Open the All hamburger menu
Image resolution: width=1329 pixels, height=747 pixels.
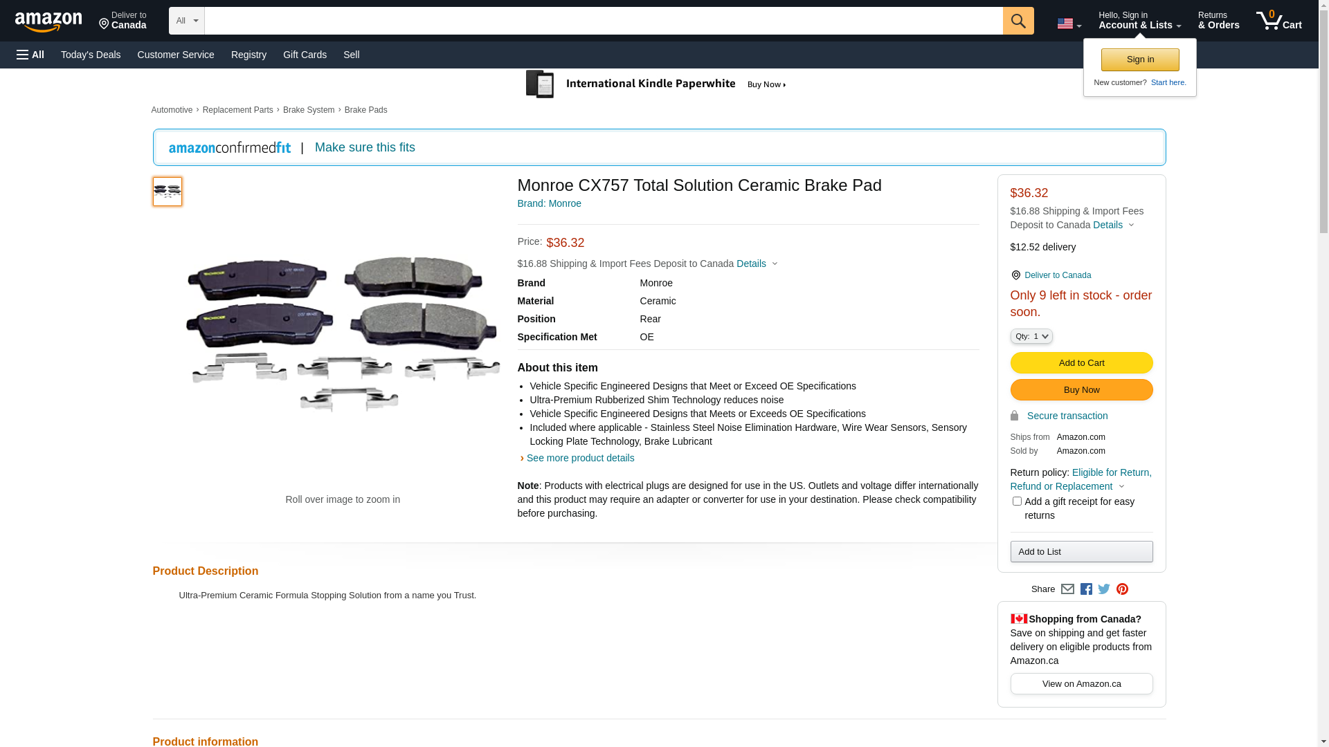click(x=30, y=55)
